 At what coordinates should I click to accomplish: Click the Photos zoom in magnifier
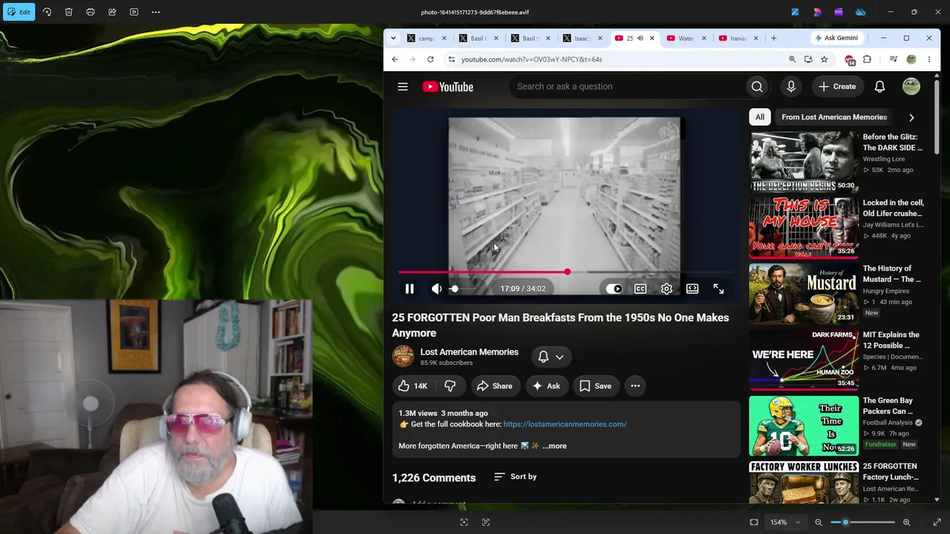(906, 522)
